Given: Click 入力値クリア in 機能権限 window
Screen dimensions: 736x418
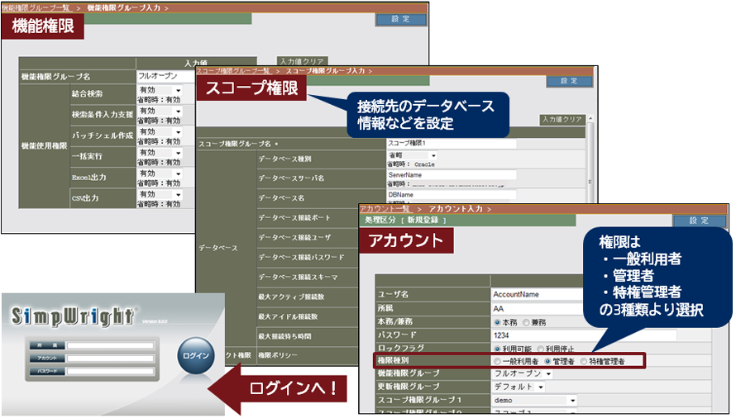Looking at the screenshot, I should 302,61.
